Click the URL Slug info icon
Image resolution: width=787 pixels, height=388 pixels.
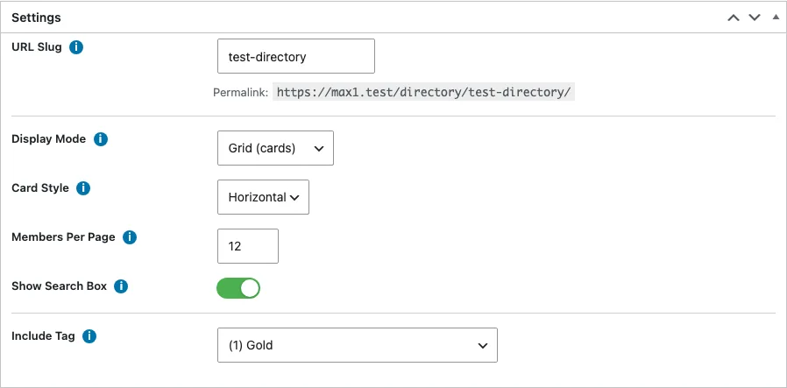(76, 47)
